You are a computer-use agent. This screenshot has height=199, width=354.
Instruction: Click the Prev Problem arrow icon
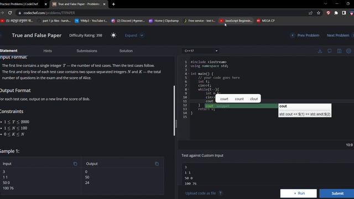pyautogui.click(x=293, y=35)
